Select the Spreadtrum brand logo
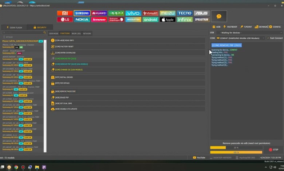The height and width of the screenshot is (171, 284). [202, 20]
